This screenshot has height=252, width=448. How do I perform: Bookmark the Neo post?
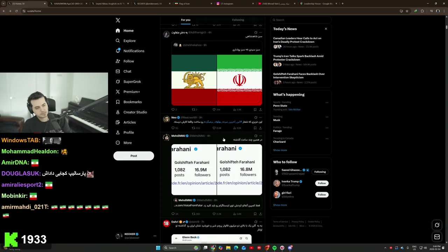(x=255, y=128)
